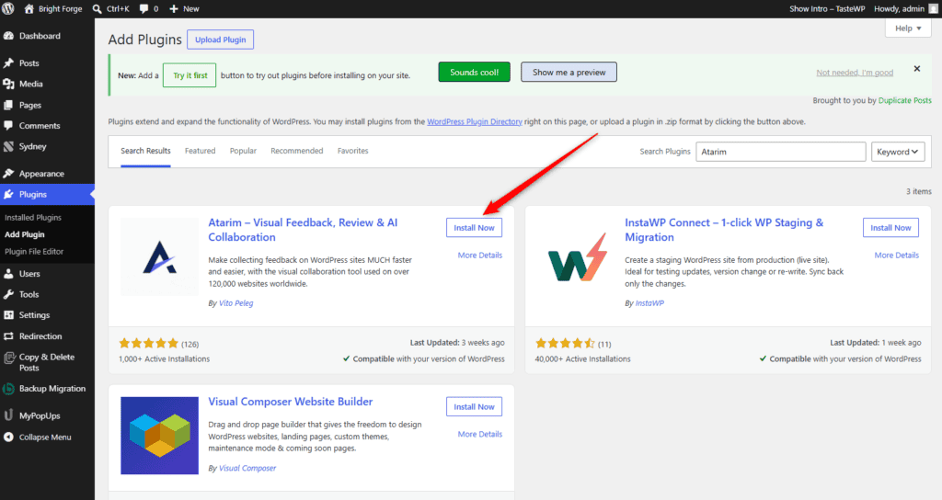Image resolution: width=942 pixels, height=500 pixels.
Task: Click the Backup Migration green icon
Action: [x=8, y=389]
